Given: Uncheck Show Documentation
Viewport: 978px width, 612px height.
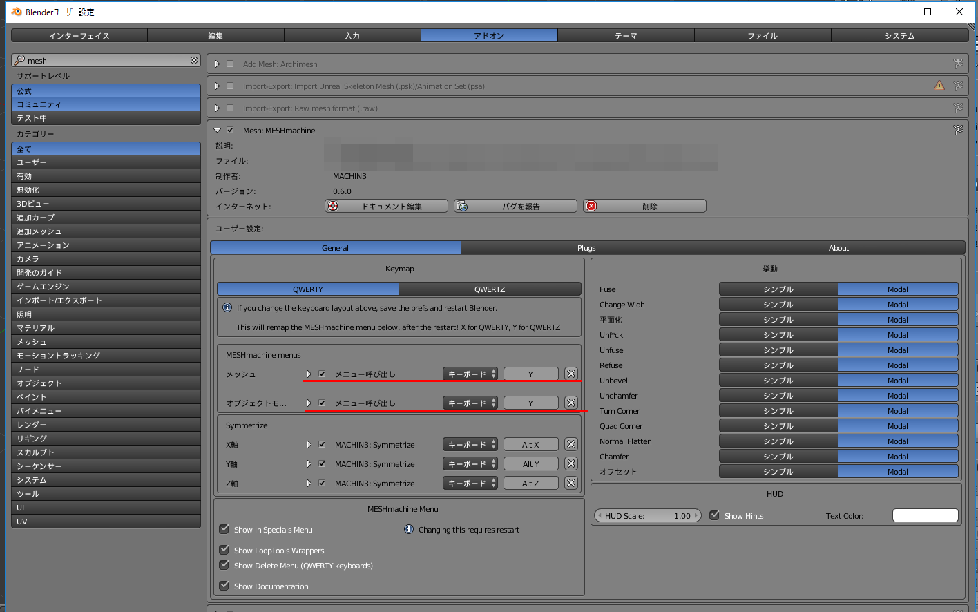Looking at the screenshot, I should pyautogui.click(x=224, y=586).
